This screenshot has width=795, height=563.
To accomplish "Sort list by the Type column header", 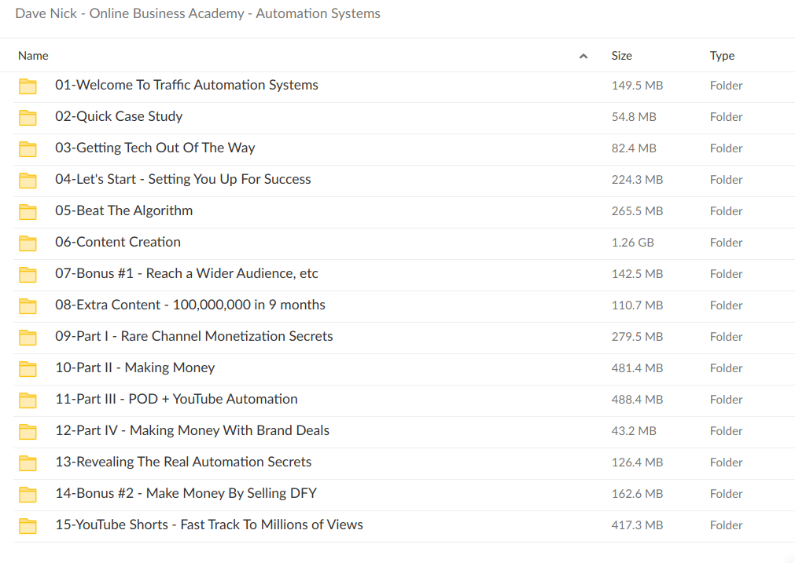I will point(722,56).
